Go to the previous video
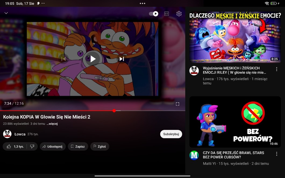This screenshot has height=178, width=285. coord(63,59)
